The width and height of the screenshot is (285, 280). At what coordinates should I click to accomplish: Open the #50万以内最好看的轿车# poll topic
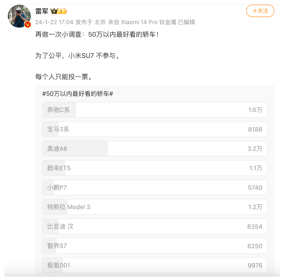[78, 94]
